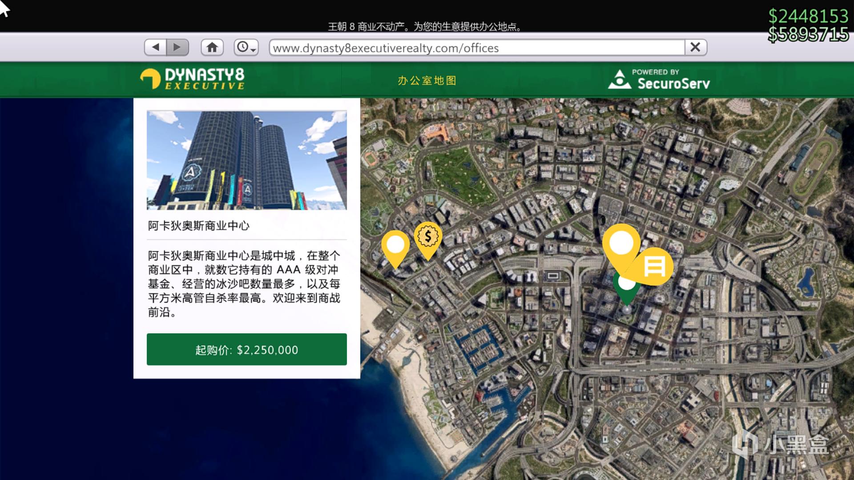Click the large enlarged yellow map pin
The image size is (854, 480).
click(621, 244)
